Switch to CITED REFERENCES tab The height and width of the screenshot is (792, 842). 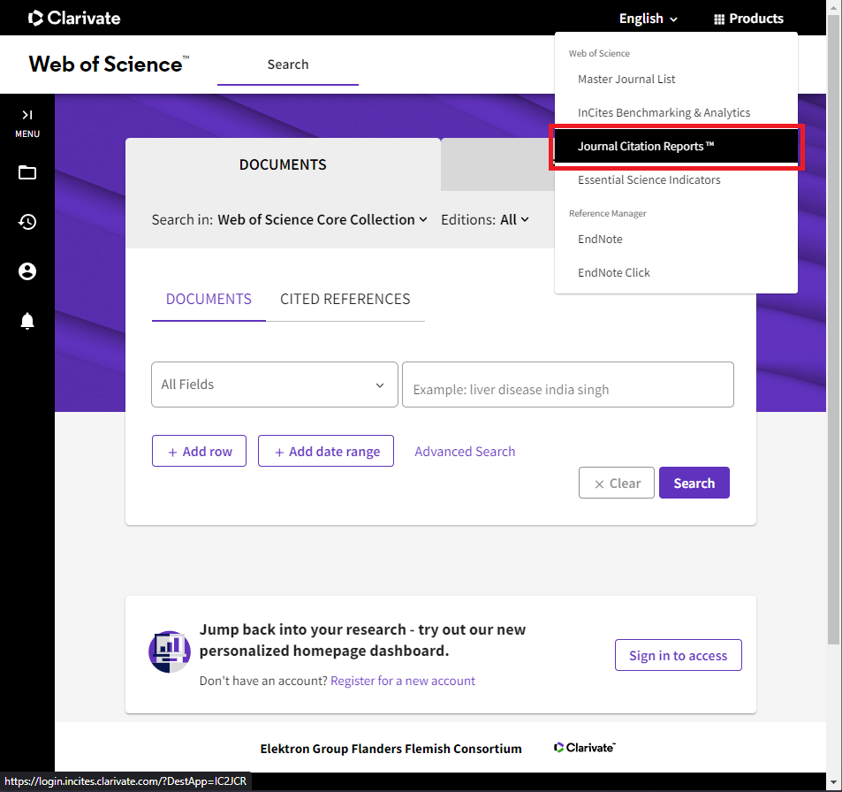click(x=345, y=300)
